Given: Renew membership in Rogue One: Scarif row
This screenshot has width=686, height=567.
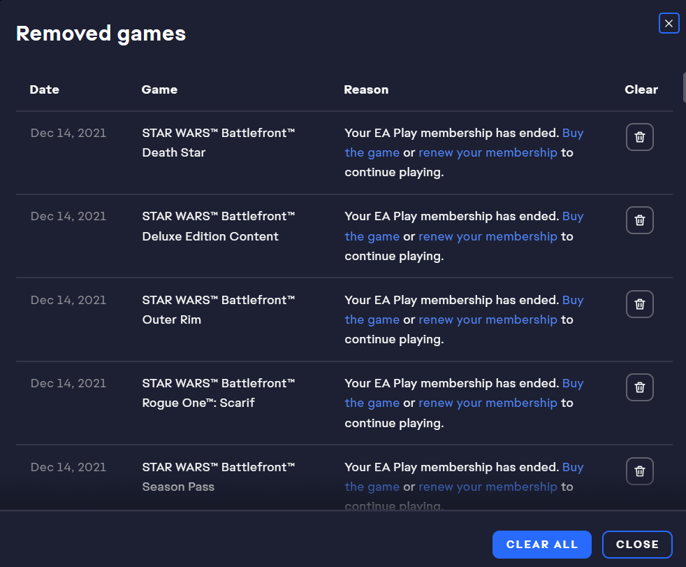Looking at the screenshot, I should (488, 403).
